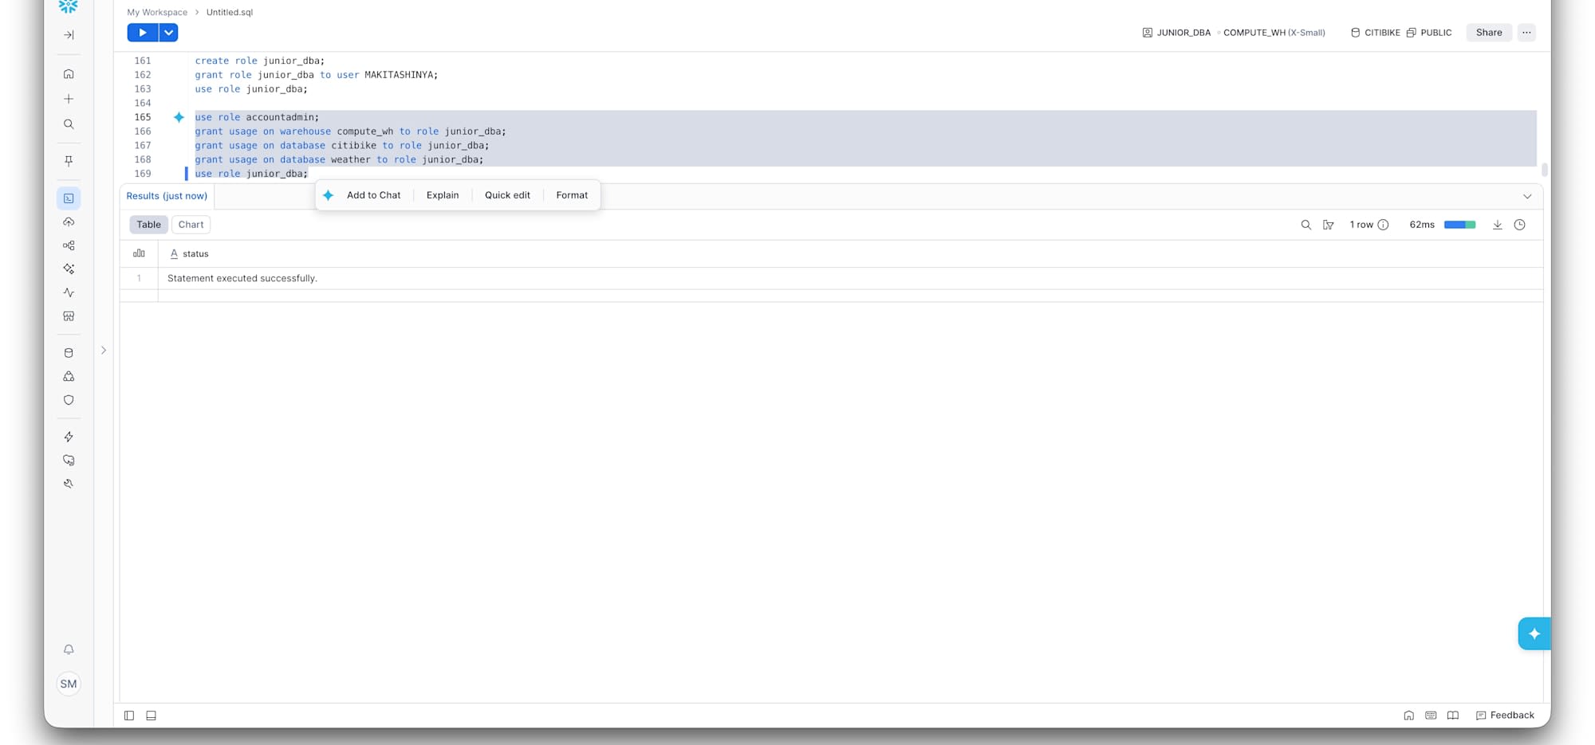The image size is (1595, 745).
Task: Open the results filter icon
Action: pyautogui.click(x=1328, y=225)
